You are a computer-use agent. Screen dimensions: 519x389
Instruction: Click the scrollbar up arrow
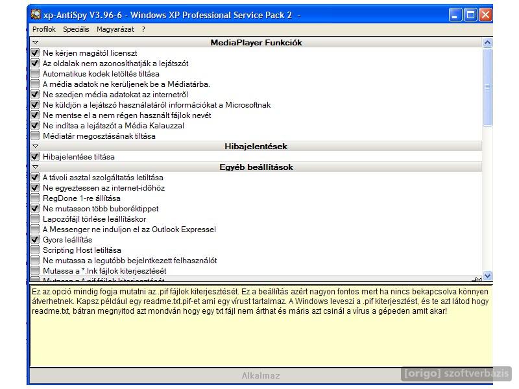(x=487, y=42)
